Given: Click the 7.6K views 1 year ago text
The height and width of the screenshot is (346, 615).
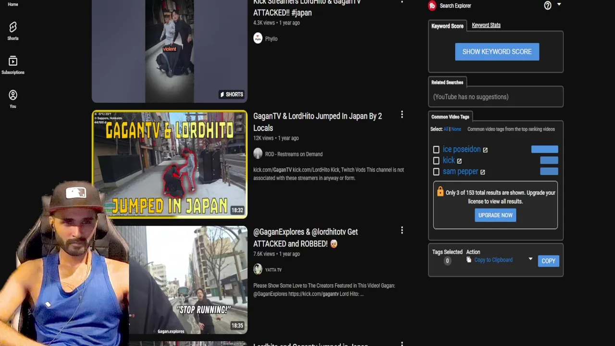Looking at the screenshot, I should 276,254.
